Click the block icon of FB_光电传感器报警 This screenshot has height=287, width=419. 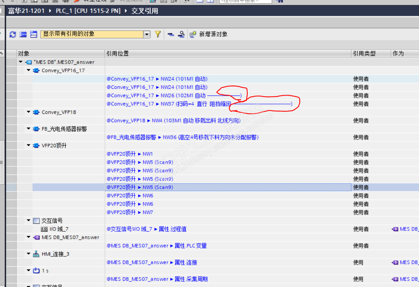click(x=36, y=129)
